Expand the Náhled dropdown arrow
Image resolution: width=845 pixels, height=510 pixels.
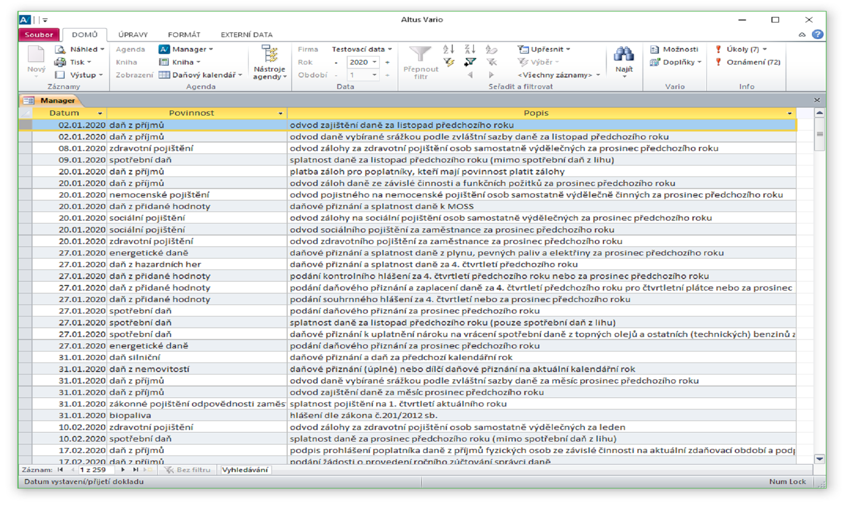pos(102,49)
